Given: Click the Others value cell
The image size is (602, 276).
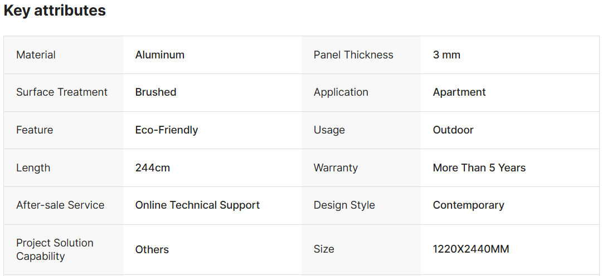Looking at the screenshot, I should [152, 249].
